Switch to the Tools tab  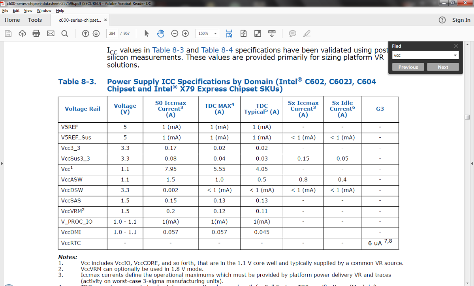pos(35,20)
